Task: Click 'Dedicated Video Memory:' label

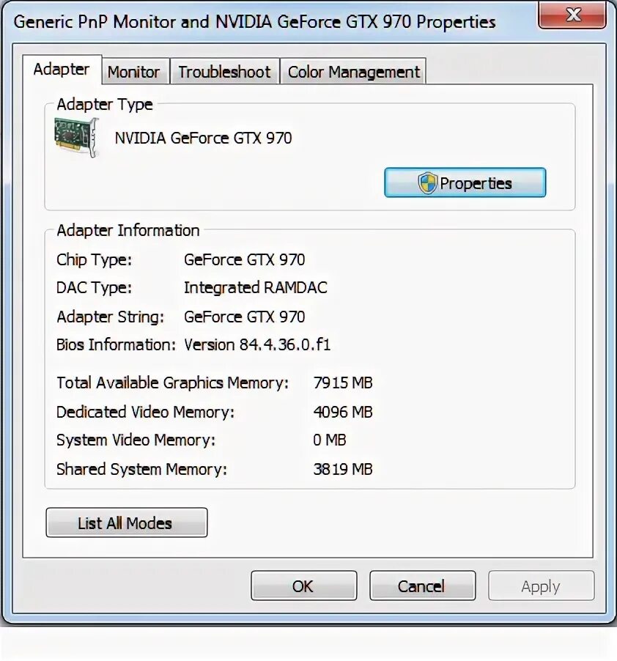Action: pos(145,412)
